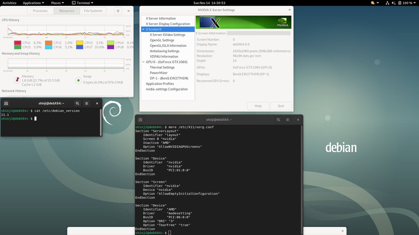419x235 pixels.
Task: Switch to the File Systems tab
Action: point(93,11)
